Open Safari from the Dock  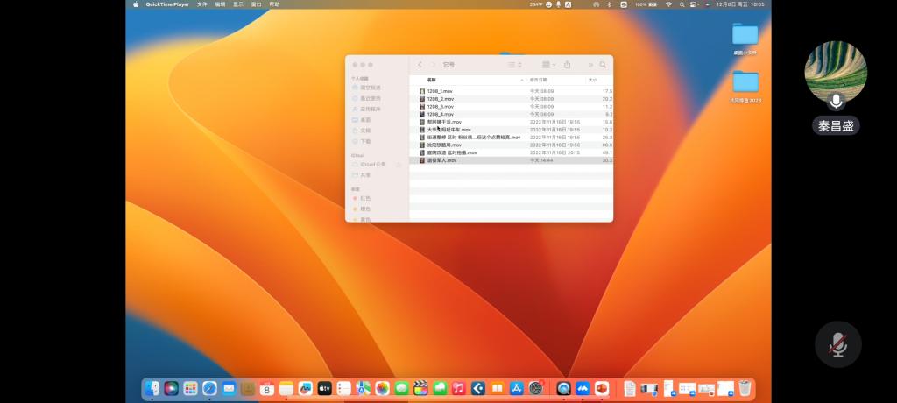tap(210, 389)
